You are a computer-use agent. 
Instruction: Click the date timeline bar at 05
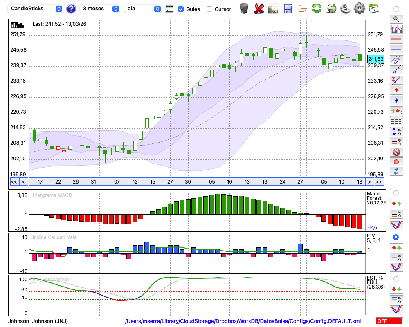(x=212, y=182)
